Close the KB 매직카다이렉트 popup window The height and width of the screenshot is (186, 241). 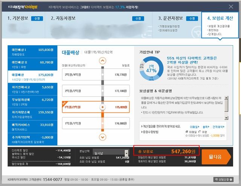231,7
